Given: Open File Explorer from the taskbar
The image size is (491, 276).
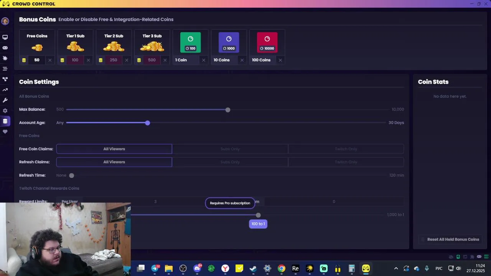Looking at the screenshot, I should (x=169, y=268).
